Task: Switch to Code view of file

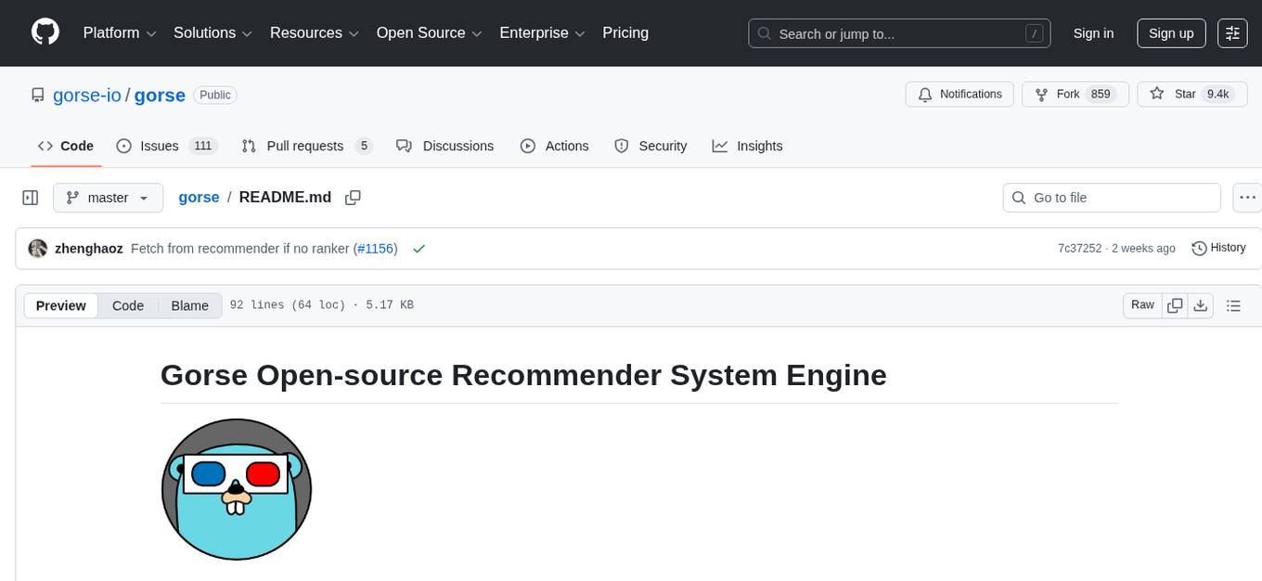Action: pos(128,305)
